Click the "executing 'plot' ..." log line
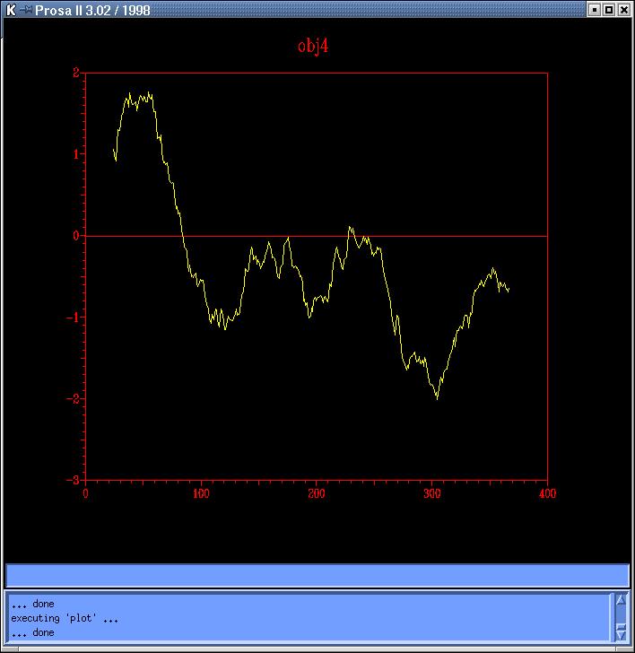This screenshot has width=635, height=653. click(65, 618)
